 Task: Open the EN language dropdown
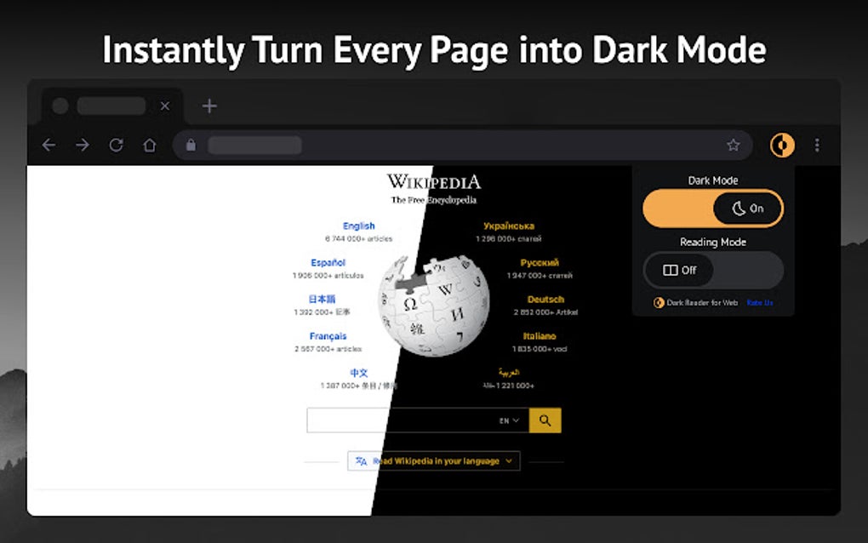(508, 420)
